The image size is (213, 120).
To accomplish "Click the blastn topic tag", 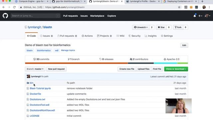I will tap(30, 50).
